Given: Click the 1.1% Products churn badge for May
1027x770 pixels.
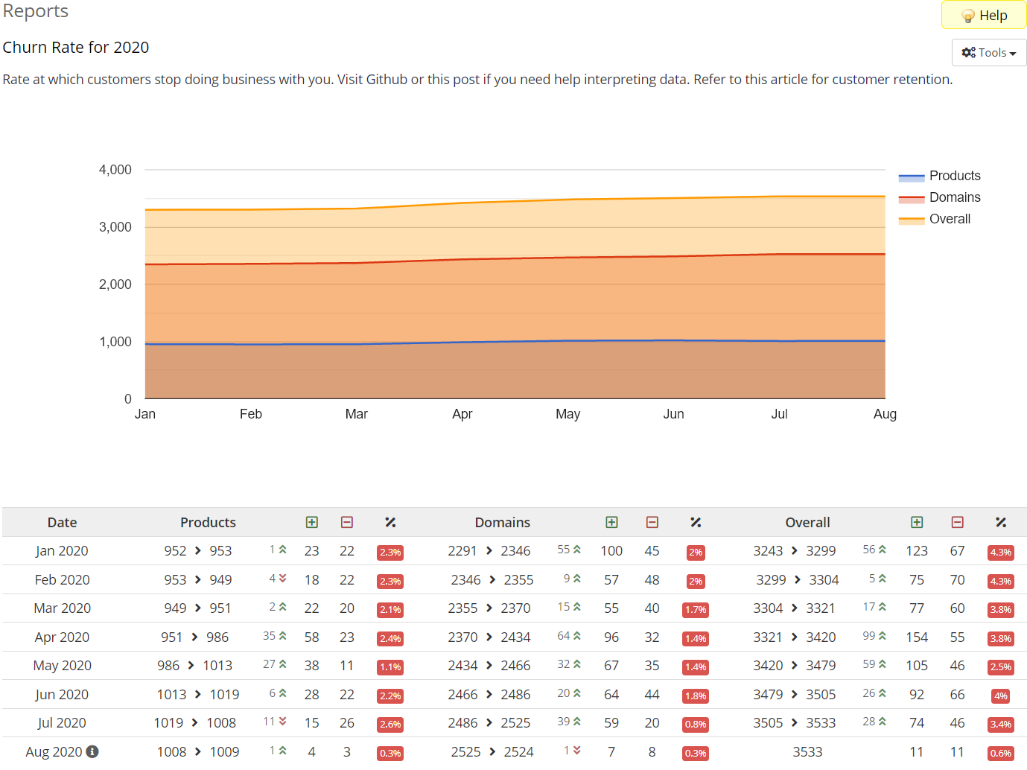Looking at the screenshot, I should pyautogui.click(x=390, y=666).
